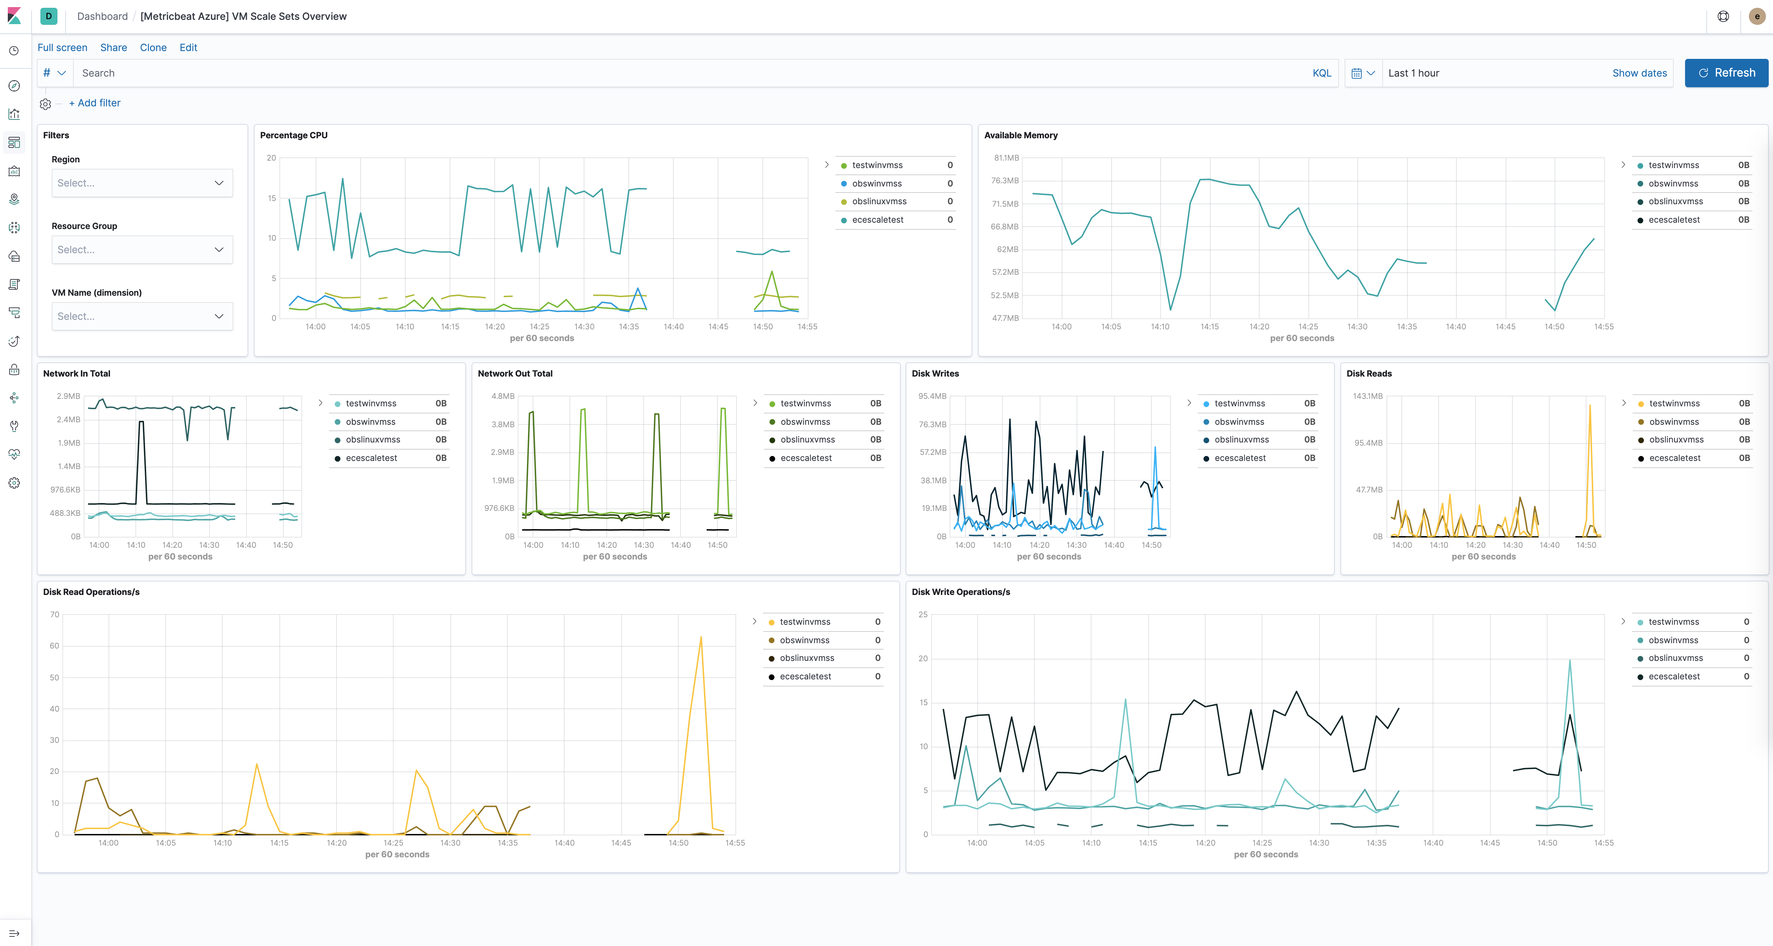Select the Dashboard icon in the sidebar
The image size is (1773, 946).
[14, 143]
